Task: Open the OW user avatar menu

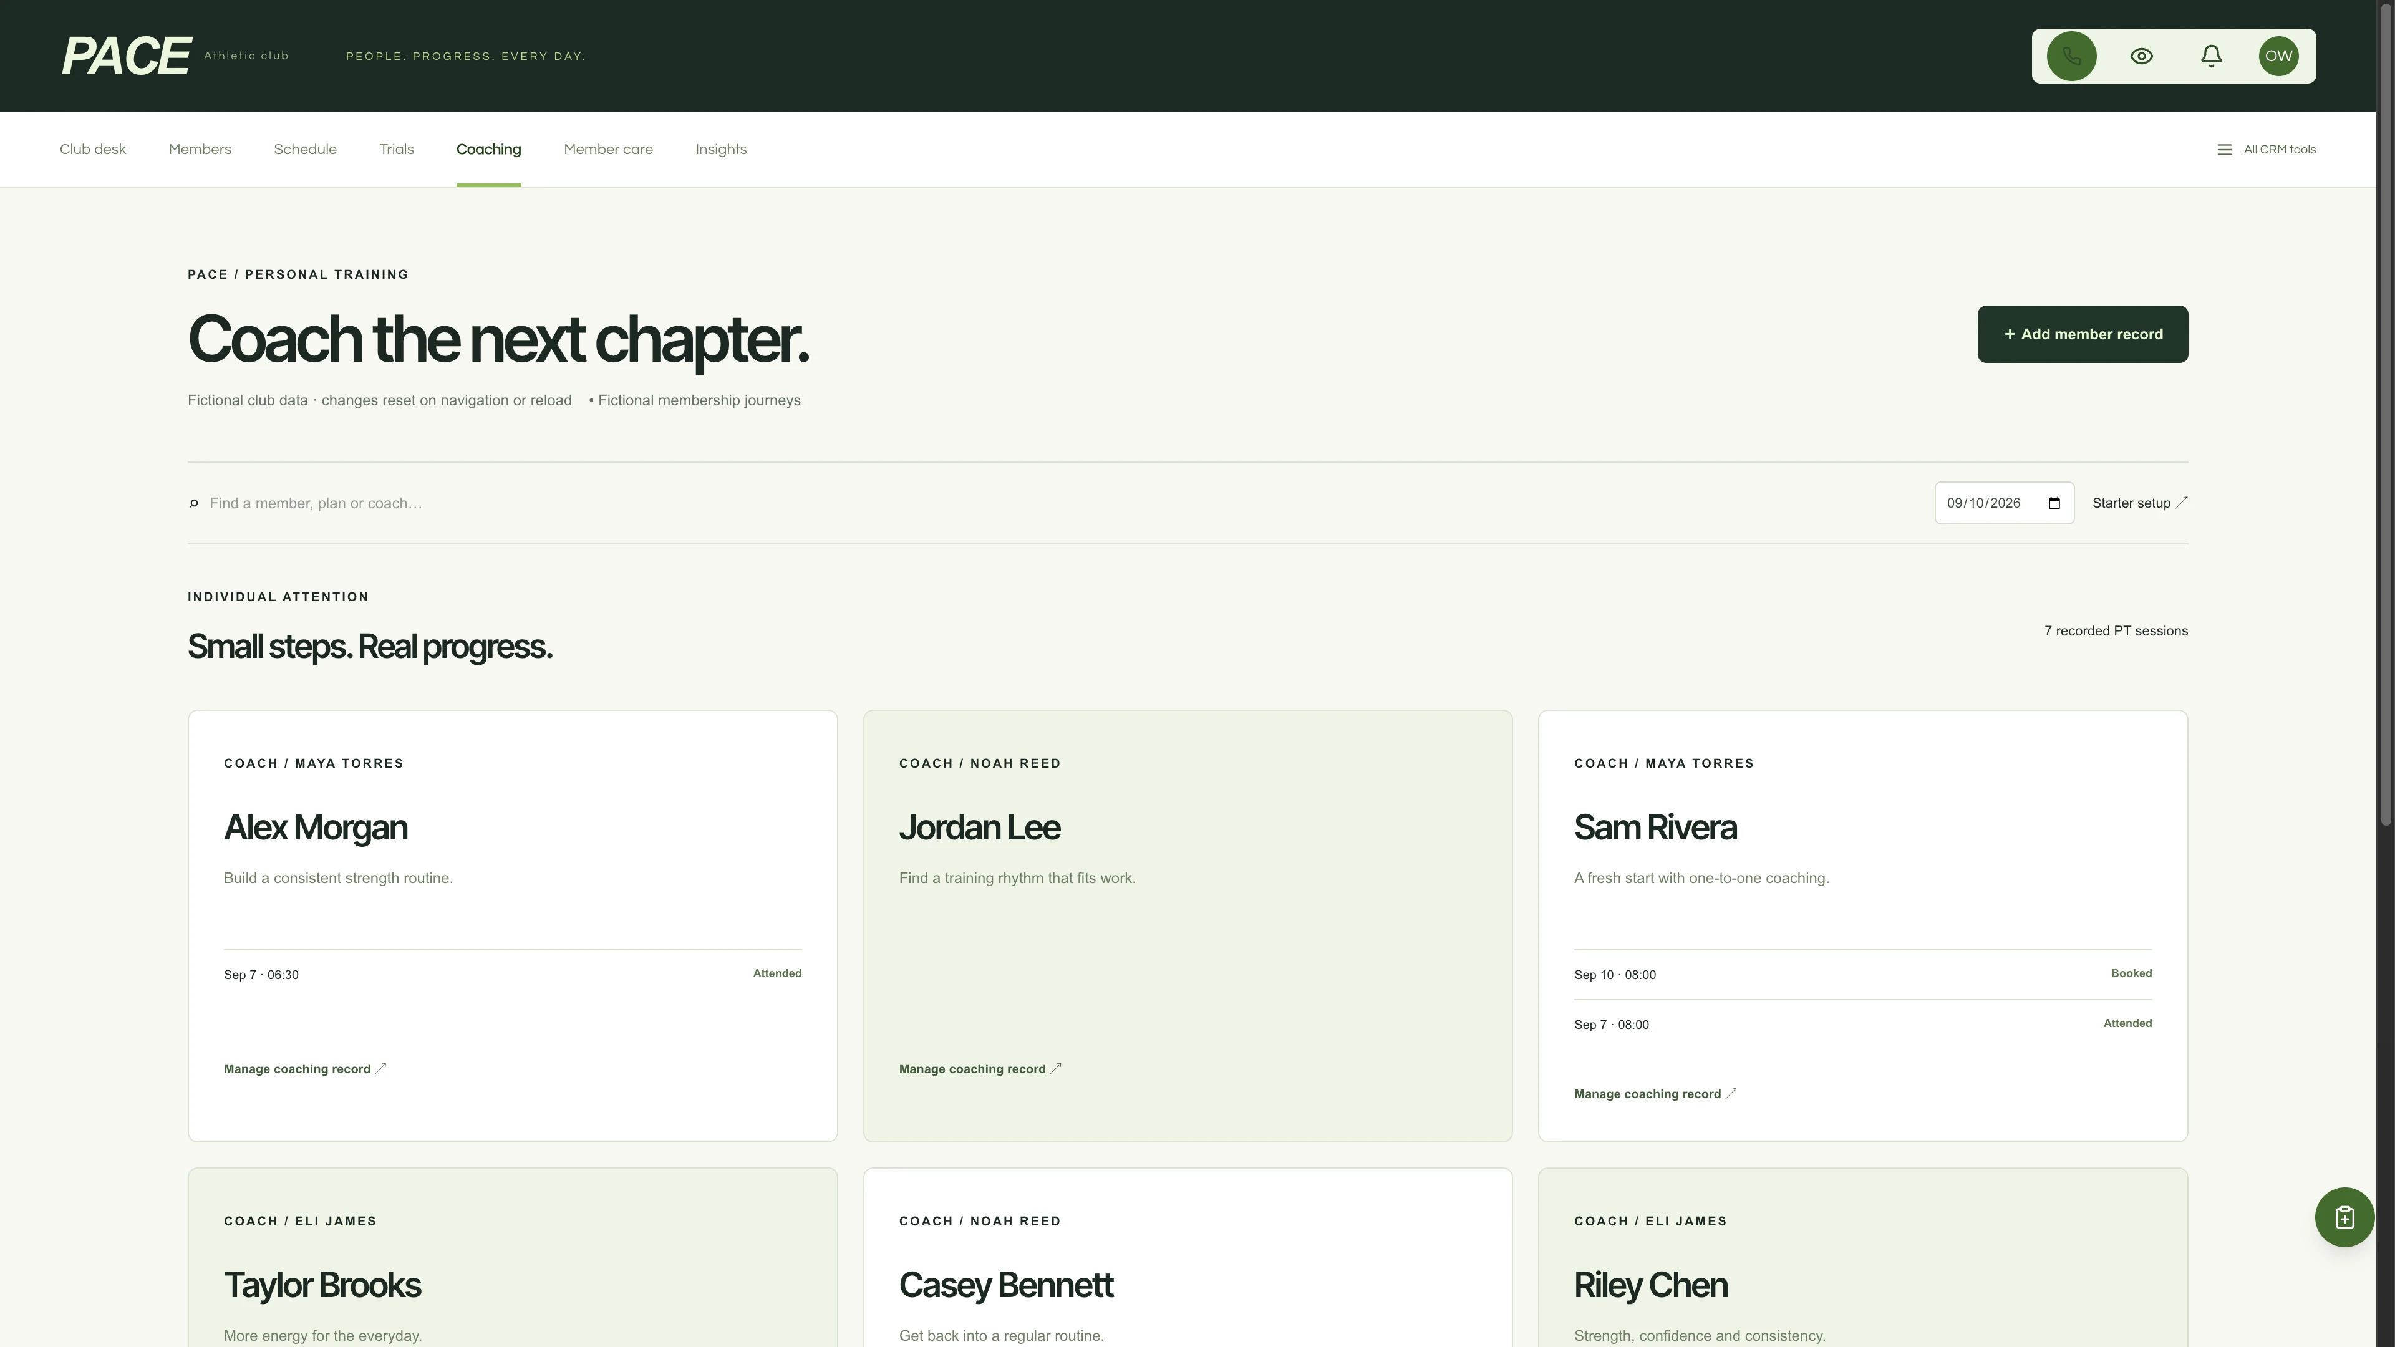Action: [x=2278, y=56]
